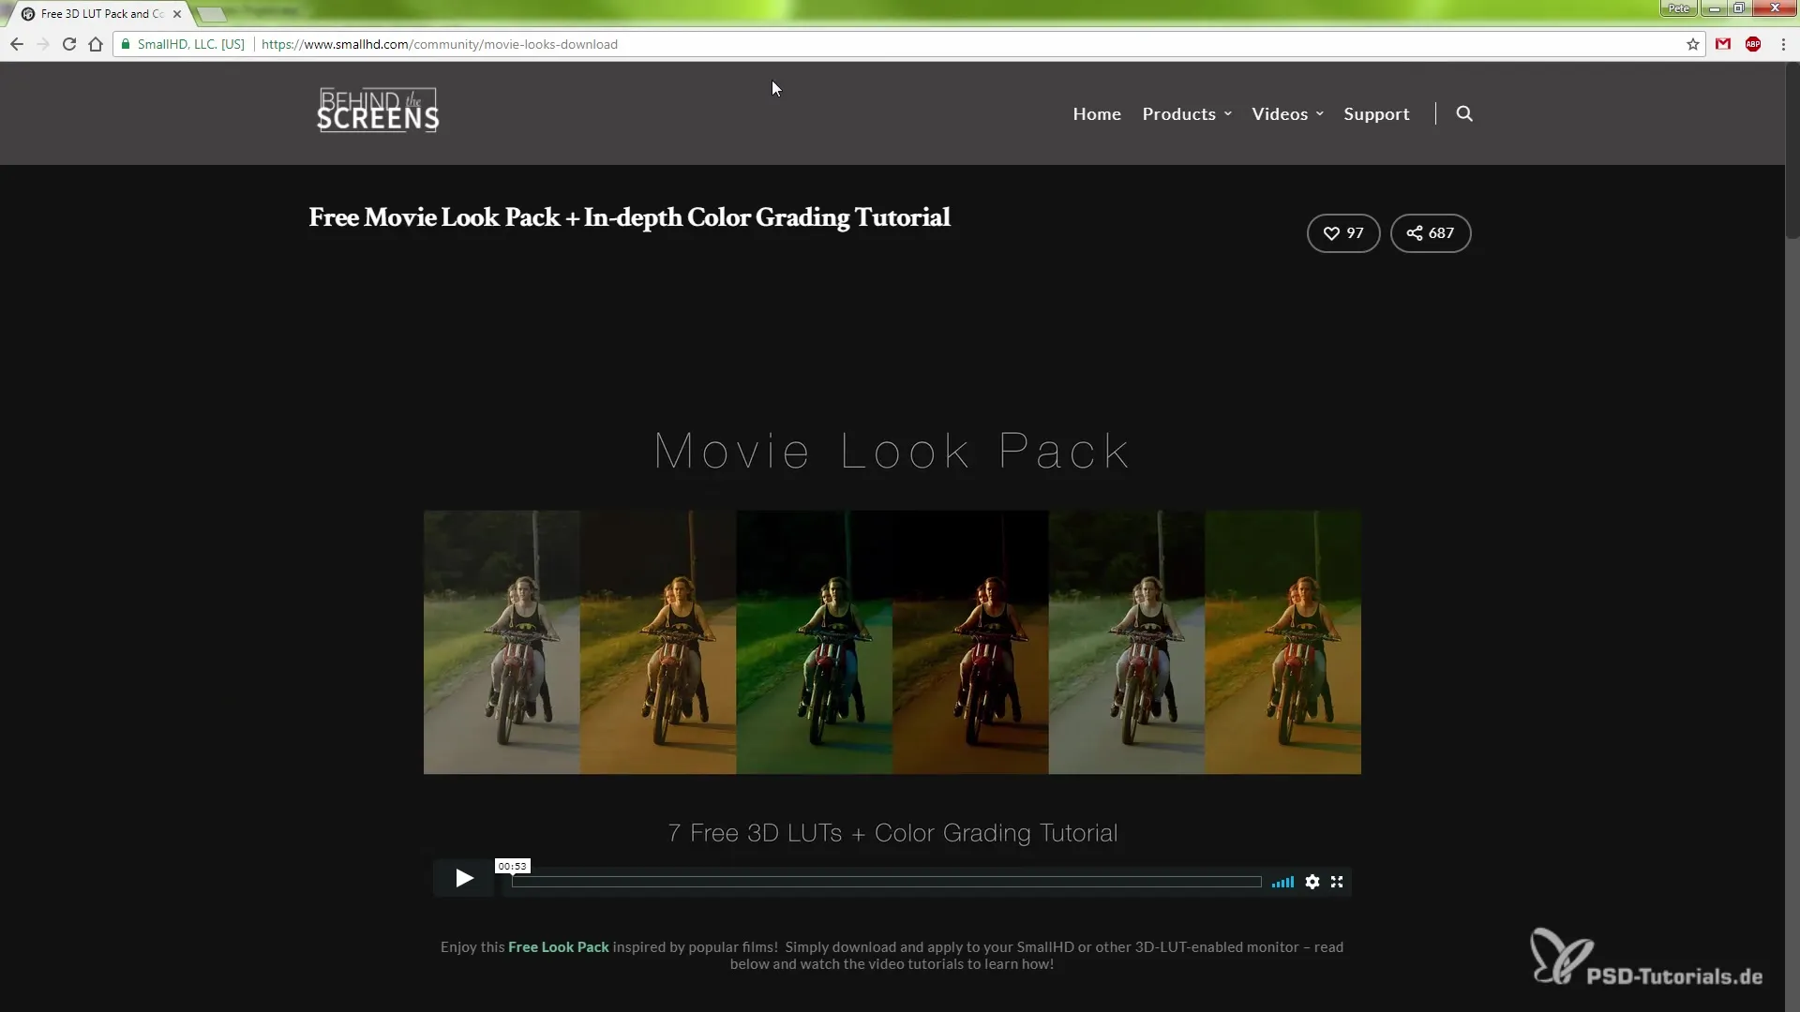This screenshot has height=1012, width=1800.
Task: Like the post with the heart 97 button
Action: (x=1343, y=233)
